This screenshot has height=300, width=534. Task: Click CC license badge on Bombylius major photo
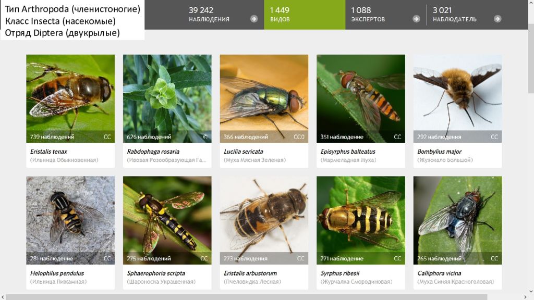pyautogui.click(x=494, y=137)
